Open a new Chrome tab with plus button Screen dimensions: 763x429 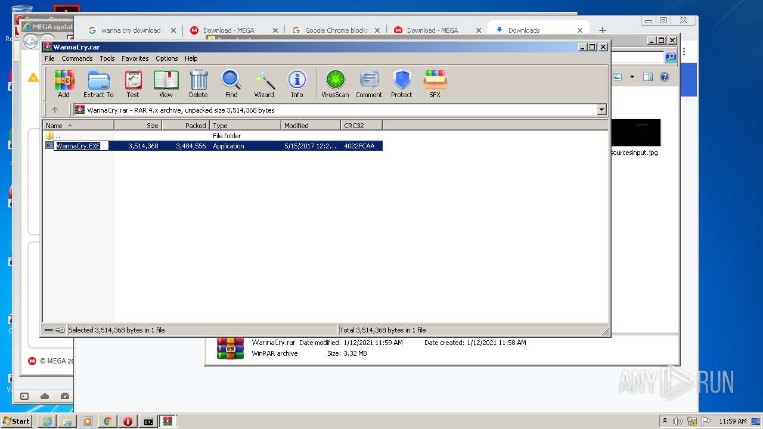click(603, 30)
